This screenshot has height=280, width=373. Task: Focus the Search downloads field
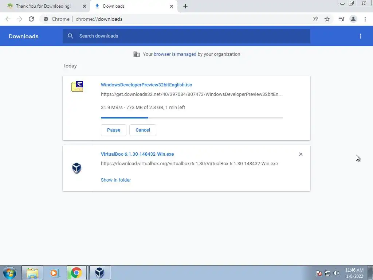[186, 36]
